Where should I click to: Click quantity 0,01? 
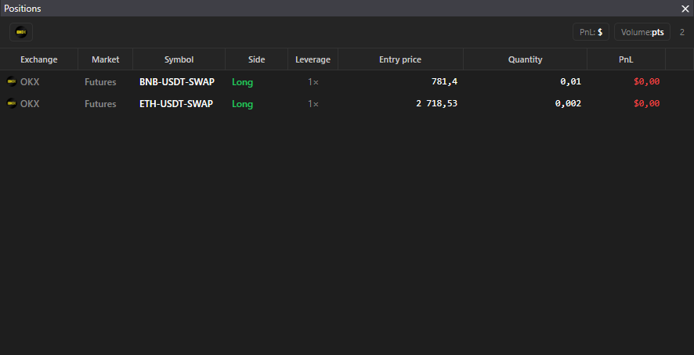tap(570, 82)
